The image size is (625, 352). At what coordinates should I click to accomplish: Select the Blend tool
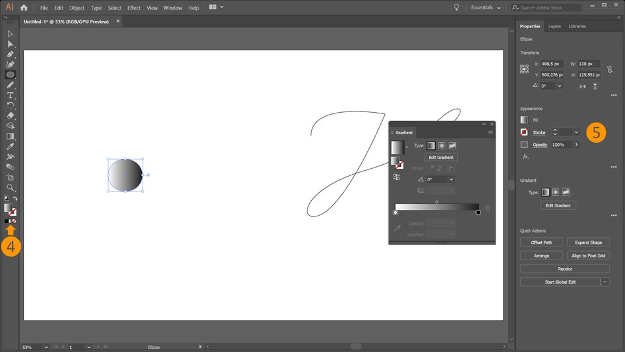10,167
